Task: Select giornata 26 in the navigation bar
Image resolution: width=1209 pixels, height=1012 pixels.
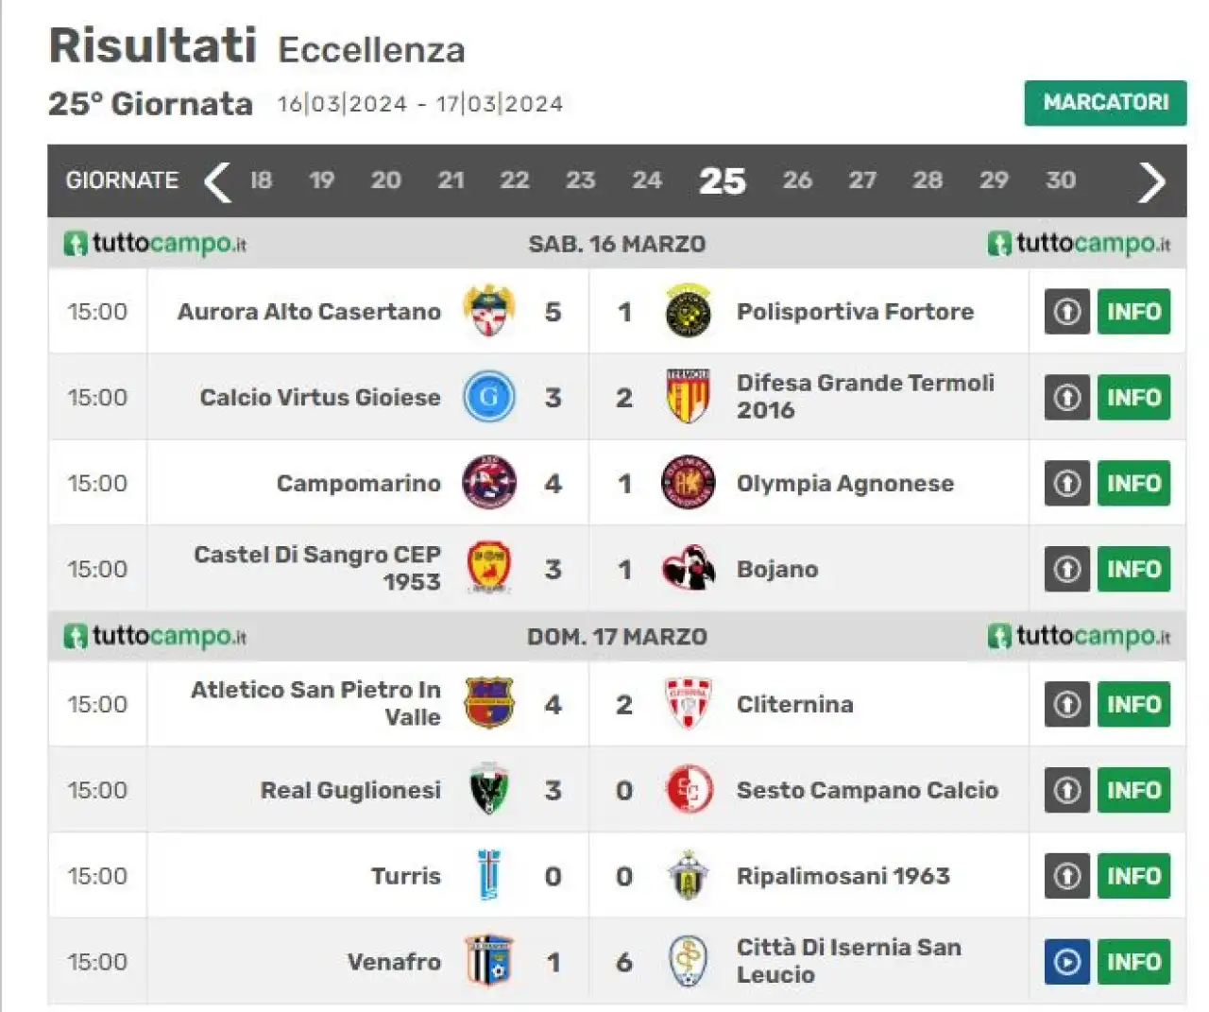Action: coord(797,180)
